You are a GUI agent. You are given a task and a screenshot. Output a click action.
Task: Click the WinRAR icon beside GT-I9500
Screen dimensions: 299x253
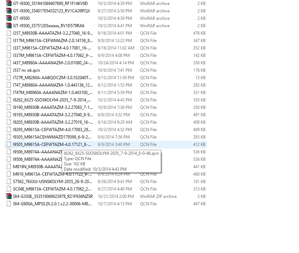point(9,18)
